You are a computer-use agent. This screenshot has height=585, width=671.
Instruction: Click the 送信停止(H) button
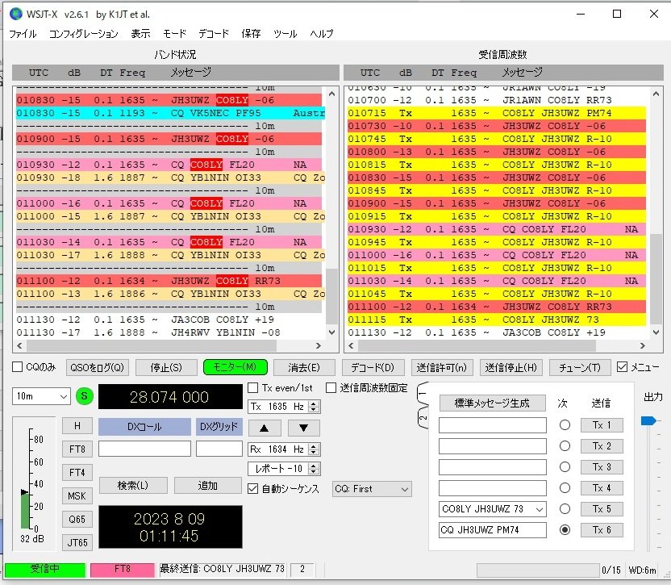click(x=511, y=367)
